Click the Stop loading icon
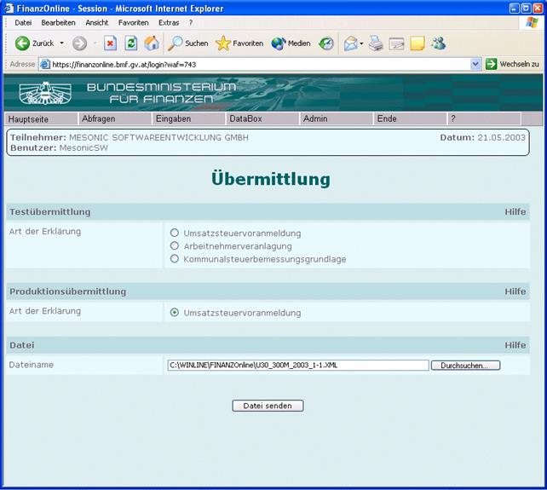 (110, 43)
